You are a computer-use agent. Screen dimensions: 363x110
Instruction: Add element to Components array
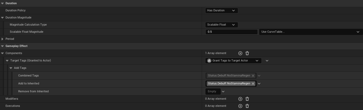tap(240, 53)
